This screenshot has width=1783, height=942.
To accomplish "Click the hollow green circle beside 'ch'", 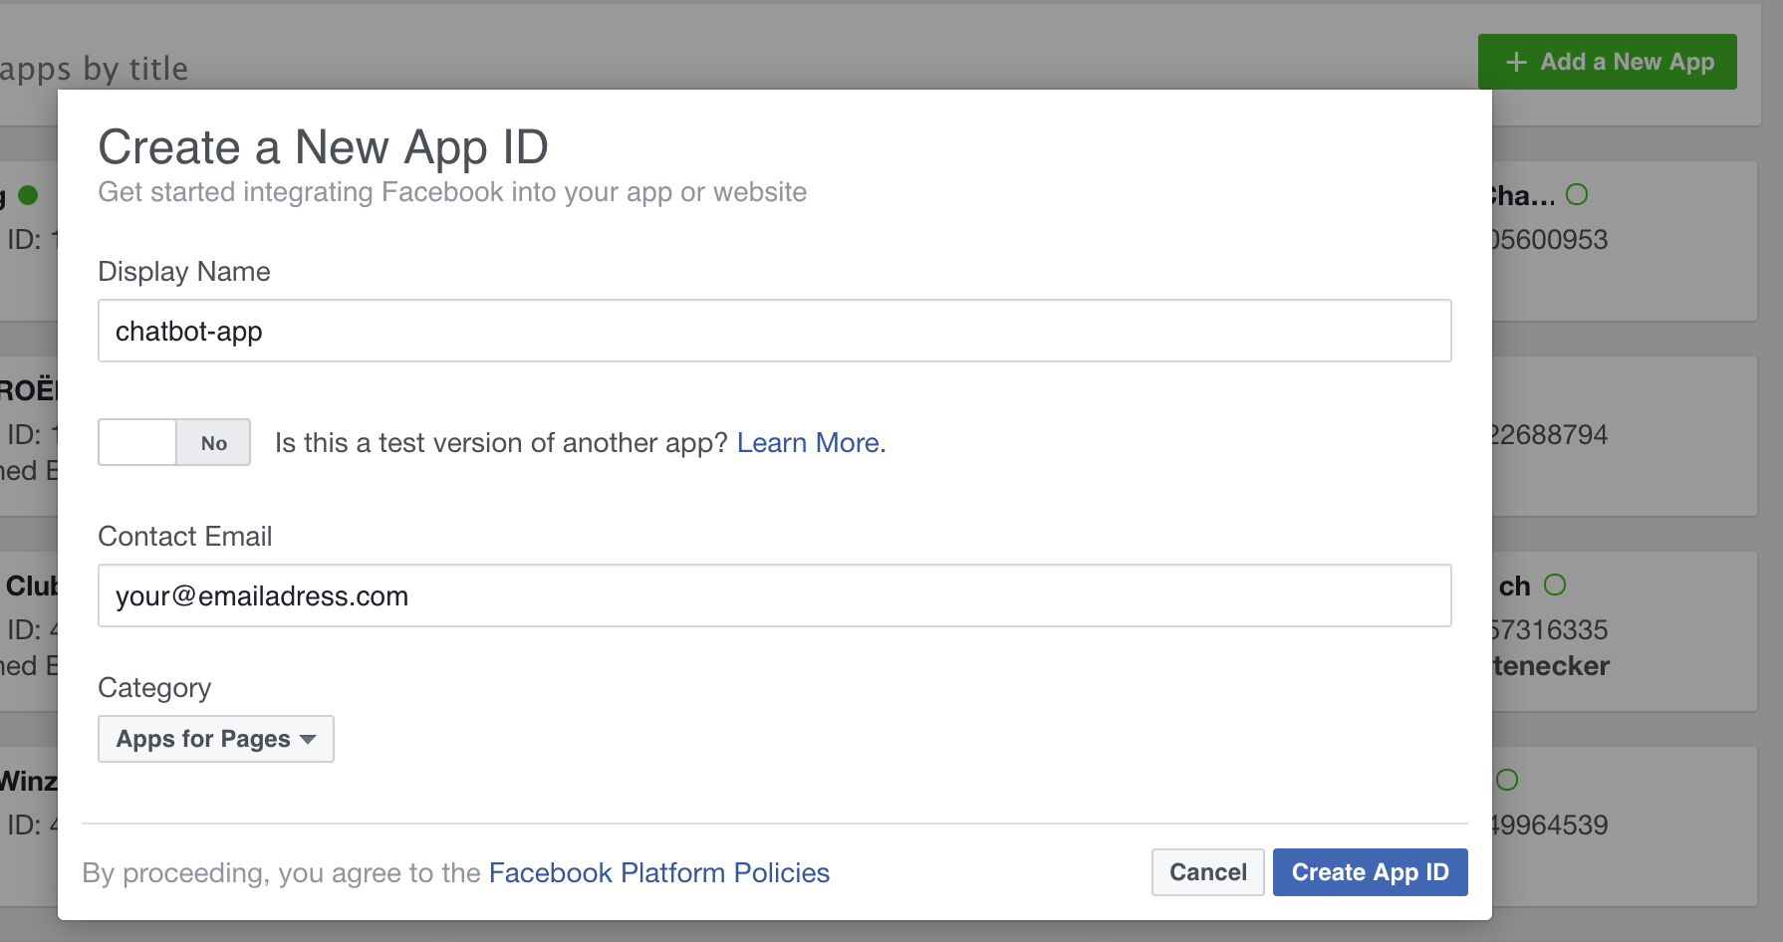I will 1555,585.
